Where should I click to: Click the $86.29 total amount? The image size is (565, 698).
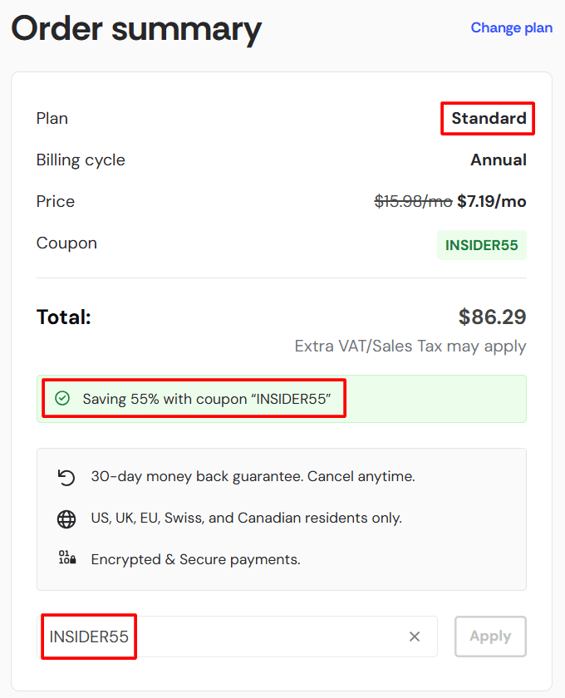coord(493,317)
